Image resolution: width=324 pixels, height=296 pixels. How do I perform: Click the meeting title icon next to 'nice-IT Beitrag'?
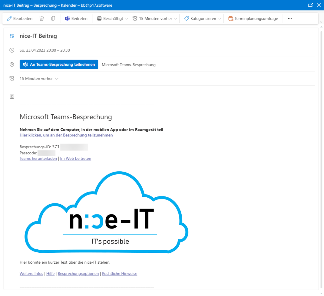12,36
